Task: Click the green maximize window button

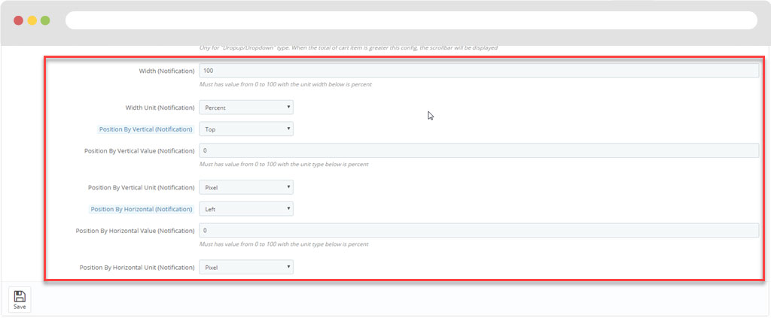Action: [45, 20]
